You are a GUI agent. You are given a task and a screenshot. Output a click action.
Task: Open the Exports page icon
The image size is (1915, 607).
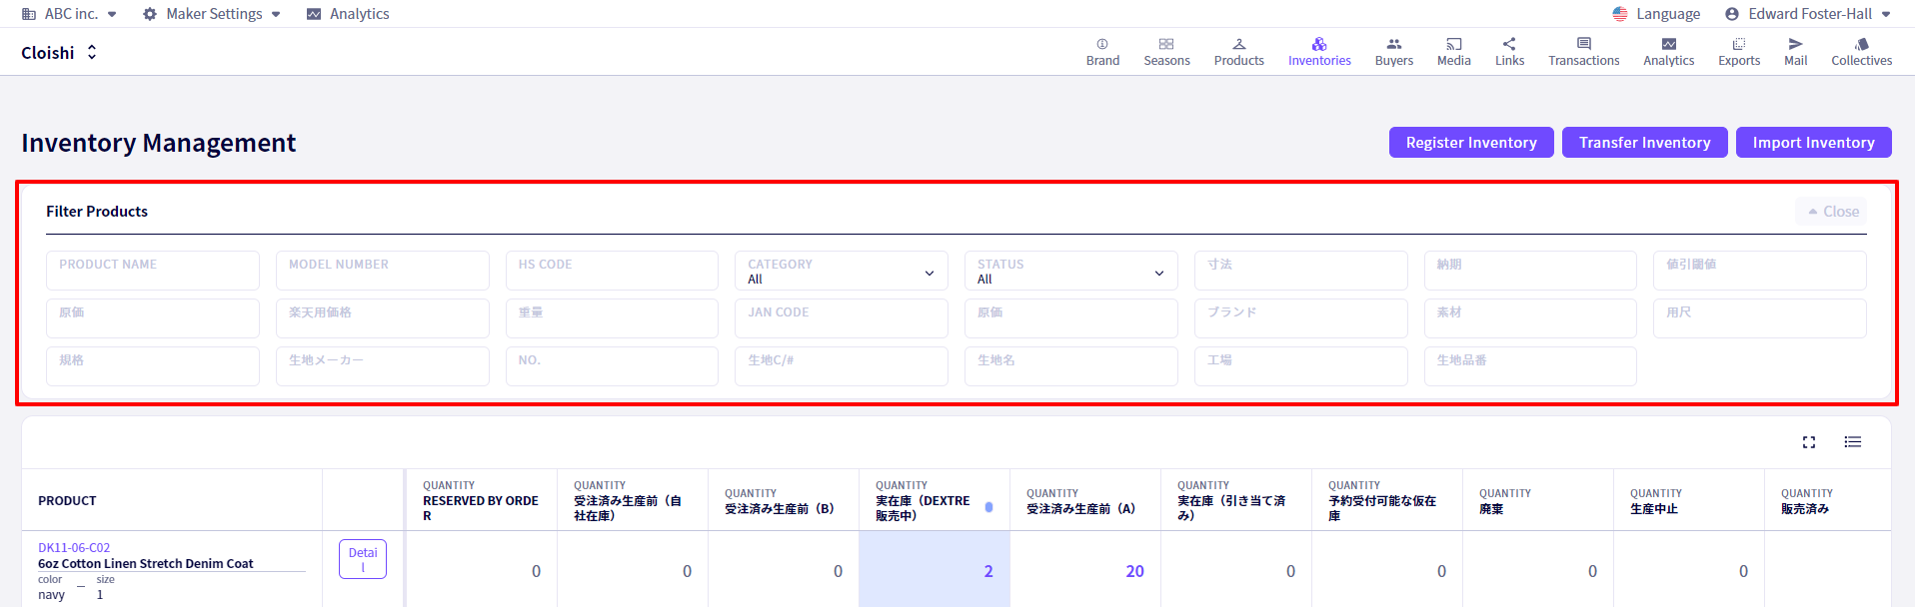point(1739,44)
